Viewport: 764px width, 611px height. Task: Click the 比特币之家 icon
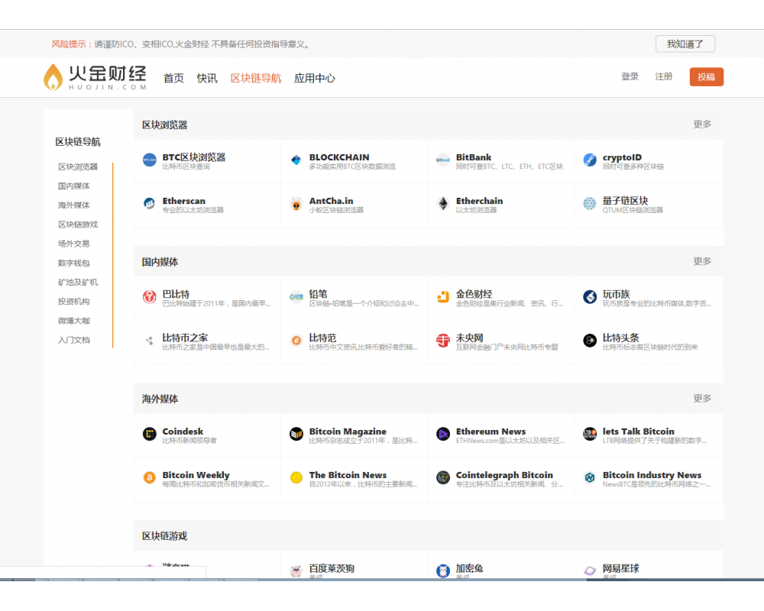click(x=150, y=341)
